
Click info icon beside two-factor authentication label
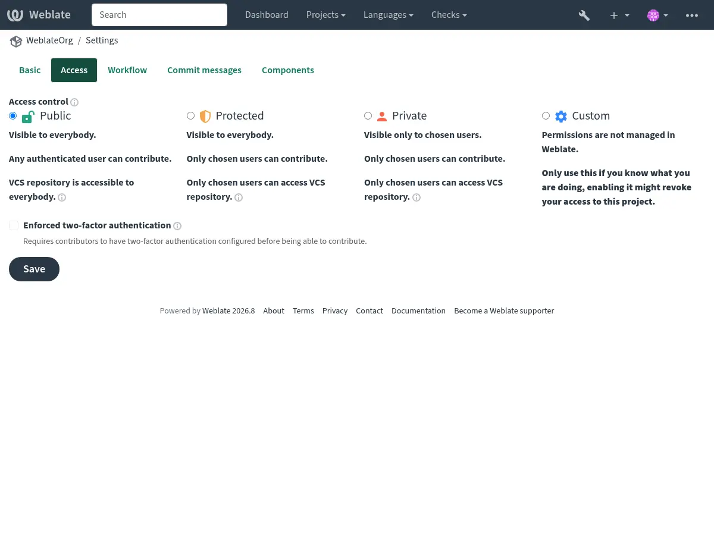click(177, 226)
